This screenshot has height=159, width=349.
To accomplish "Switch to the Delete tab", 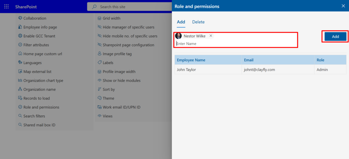I will point(198,22).
